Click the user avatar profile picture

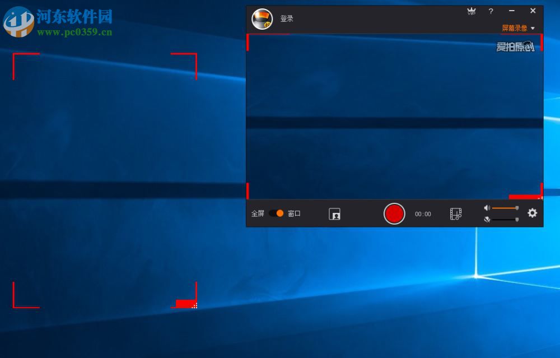pos(262,19)
